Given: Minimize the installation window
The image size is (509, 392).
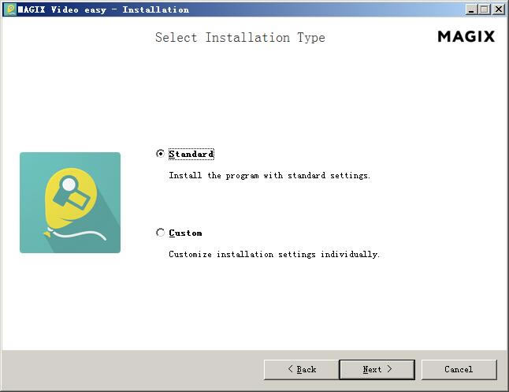Looking at the screenshot, I should point(471,9).
